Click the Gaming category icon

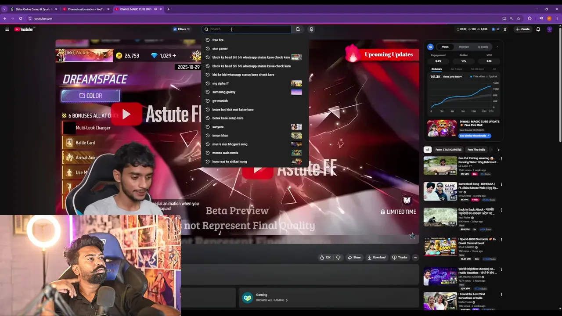[248, 298]
